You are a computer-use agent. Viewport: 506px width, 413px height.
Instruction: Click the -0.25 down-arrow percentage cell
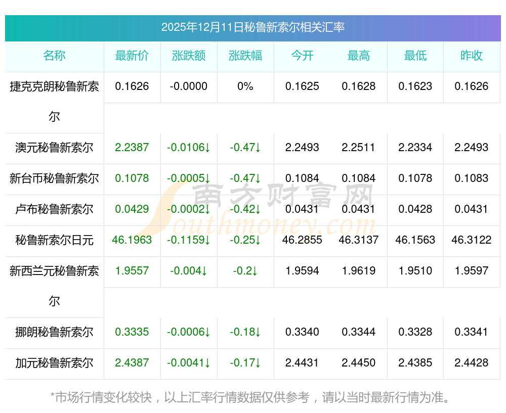tap(245, 240)
